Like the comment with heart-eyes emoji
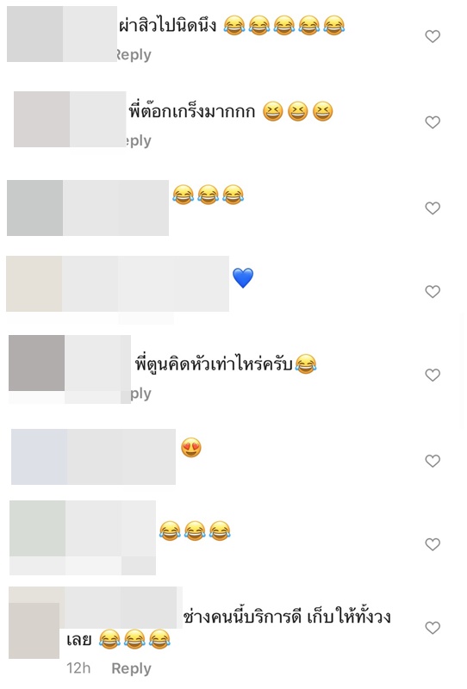Image resolution: width=467 pixels, height=689 pixels. (x=433, y=461)
